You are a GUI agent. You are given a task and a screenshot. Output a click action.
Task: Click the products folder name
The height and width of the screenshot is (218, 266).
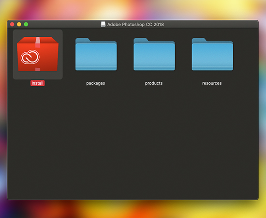click(x=154, y=83)
